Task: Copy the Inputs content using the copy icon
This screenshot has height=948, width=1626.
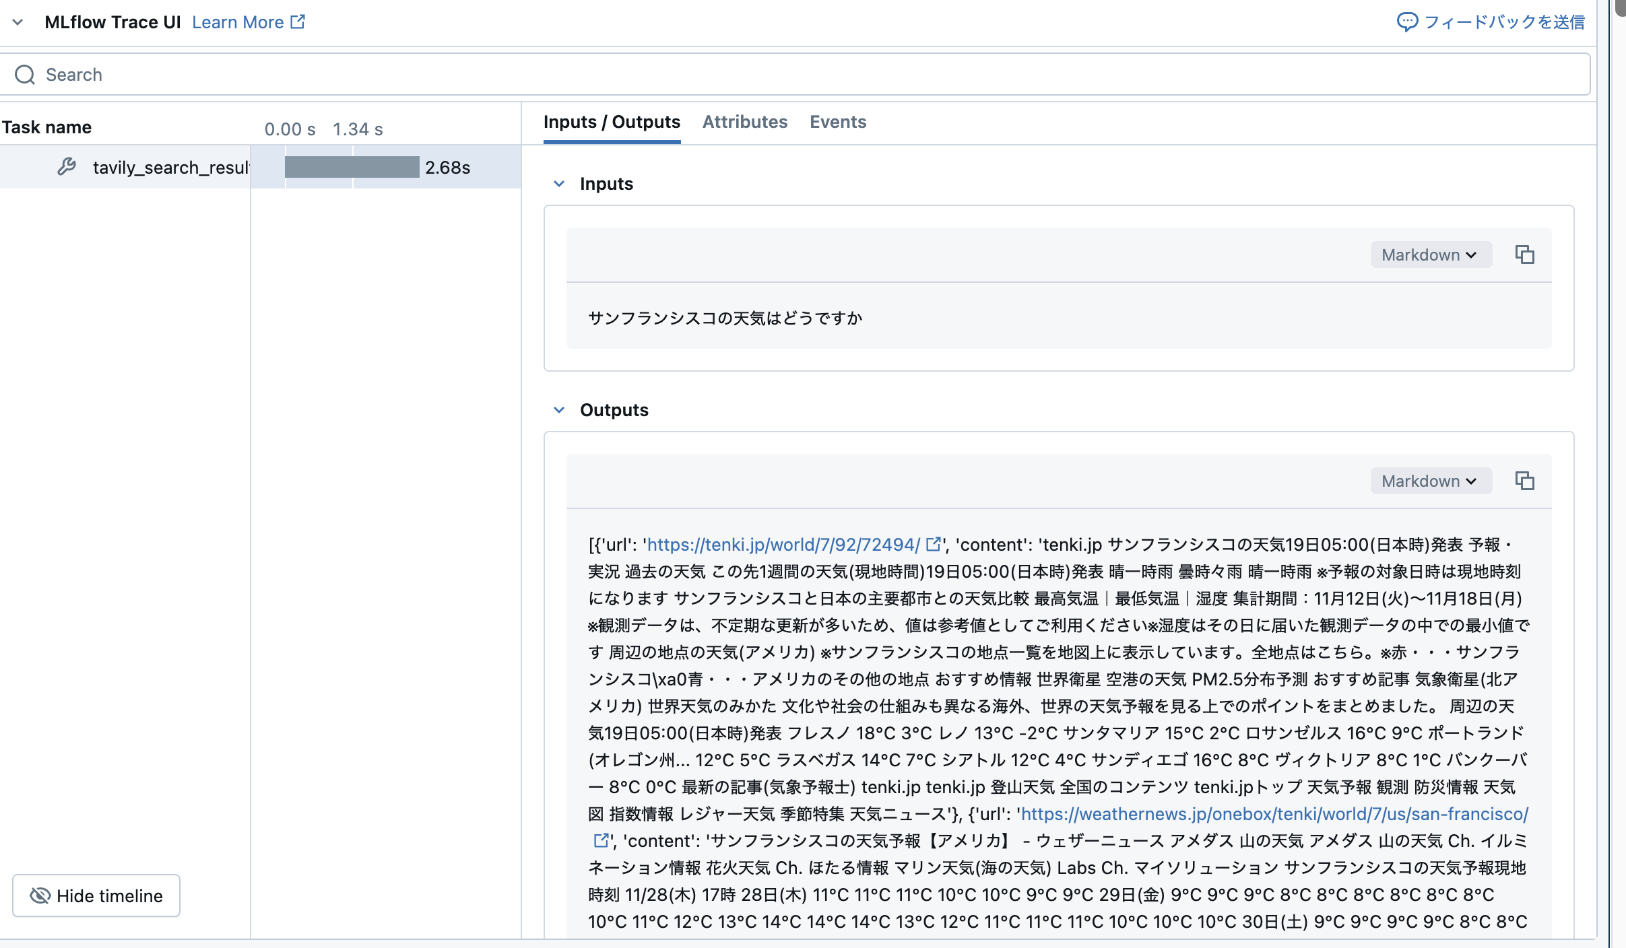Action: click(1525, 254)
